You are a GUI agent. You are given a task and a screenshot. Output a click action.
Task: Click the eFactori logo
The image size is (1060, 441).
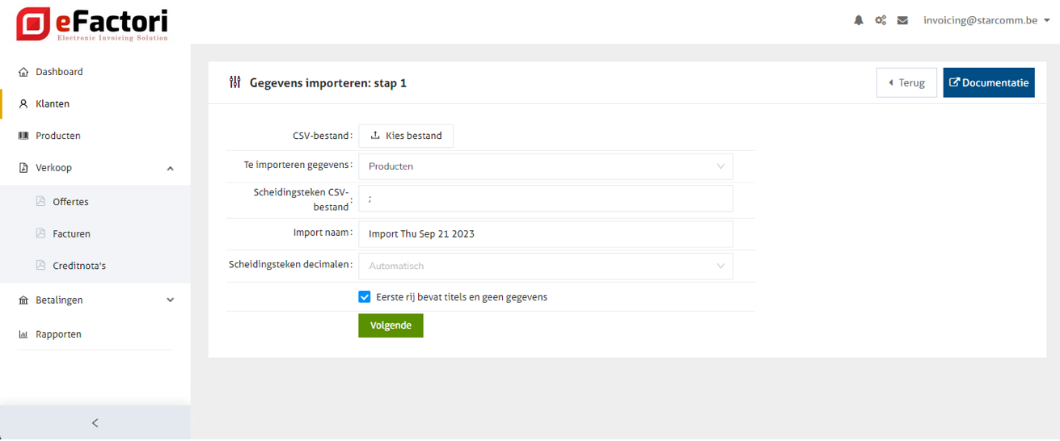(92, 23)
